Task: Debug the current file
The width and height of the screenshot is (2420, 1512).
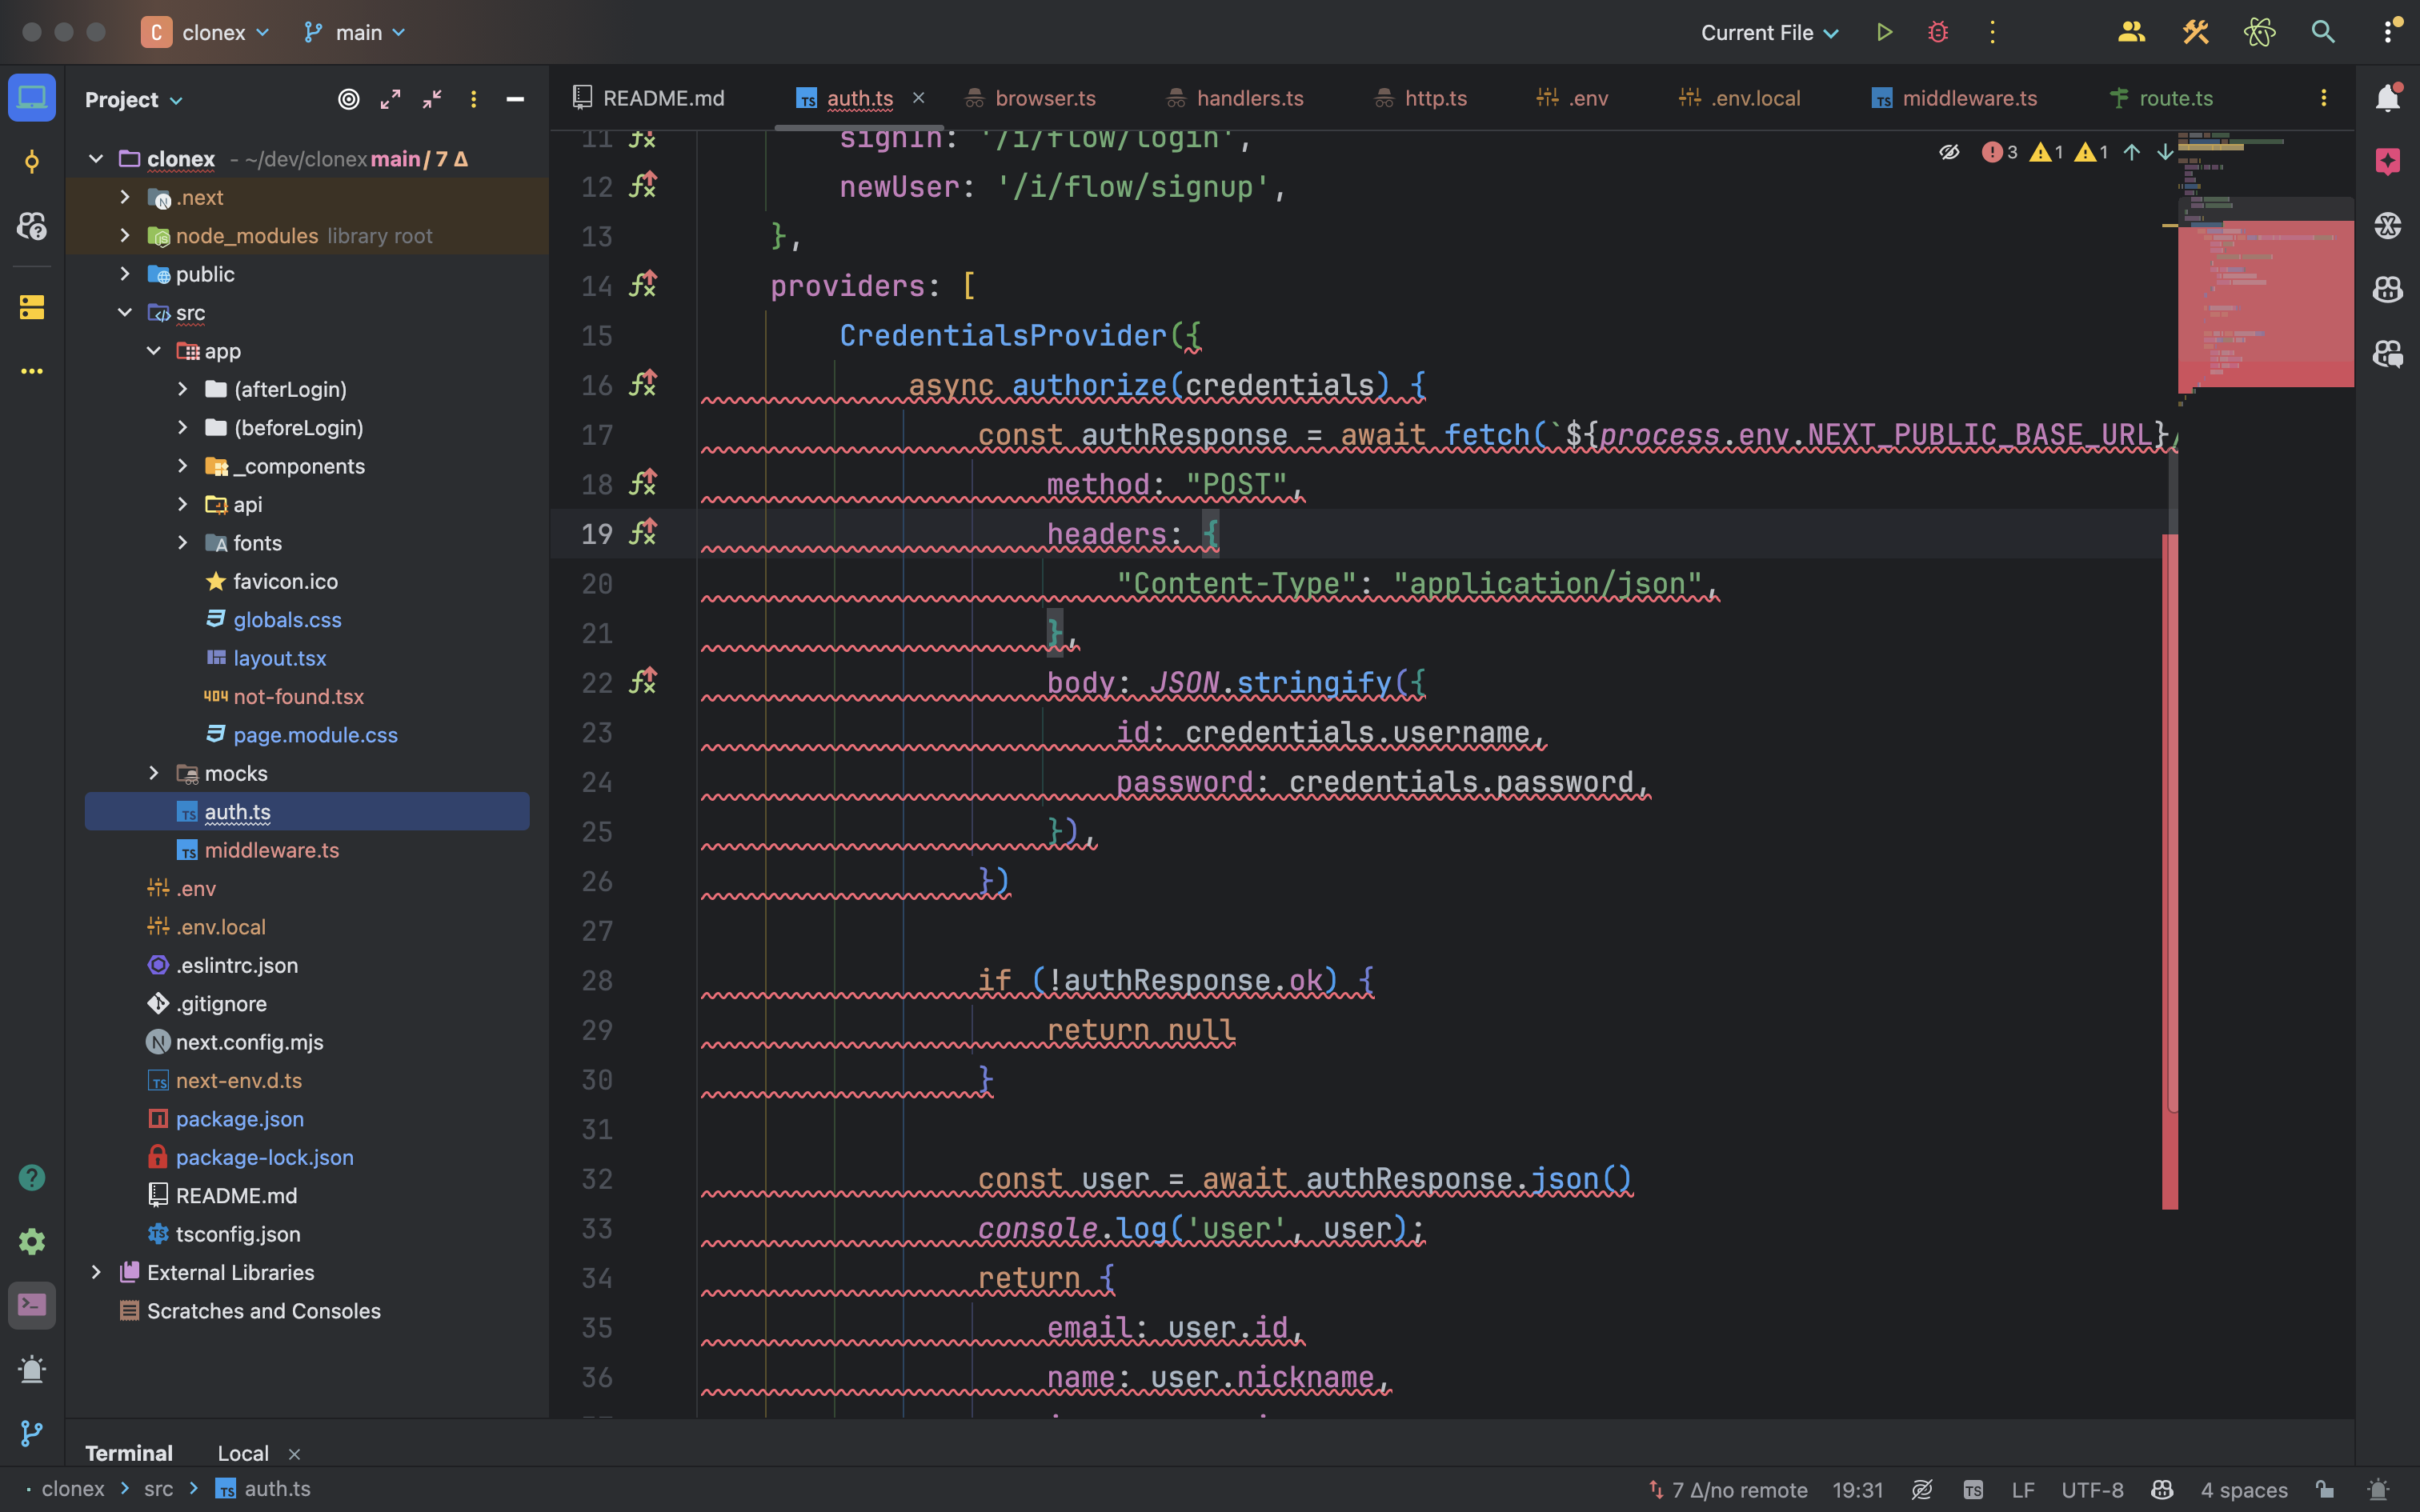Action: (1938, 32)
